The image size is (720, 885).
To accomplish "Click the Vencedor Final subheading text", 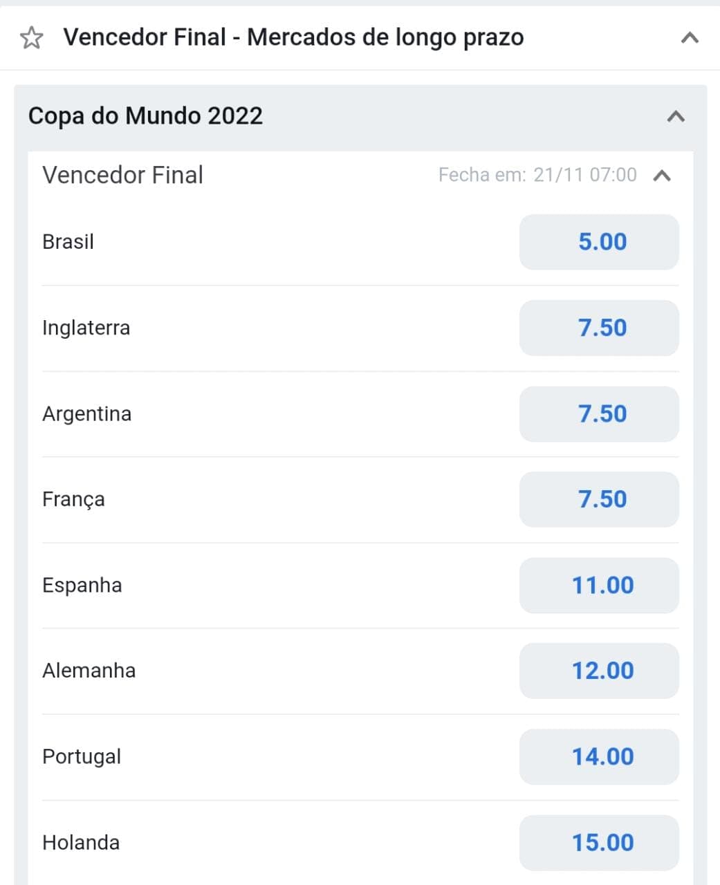I will (122, 176).
